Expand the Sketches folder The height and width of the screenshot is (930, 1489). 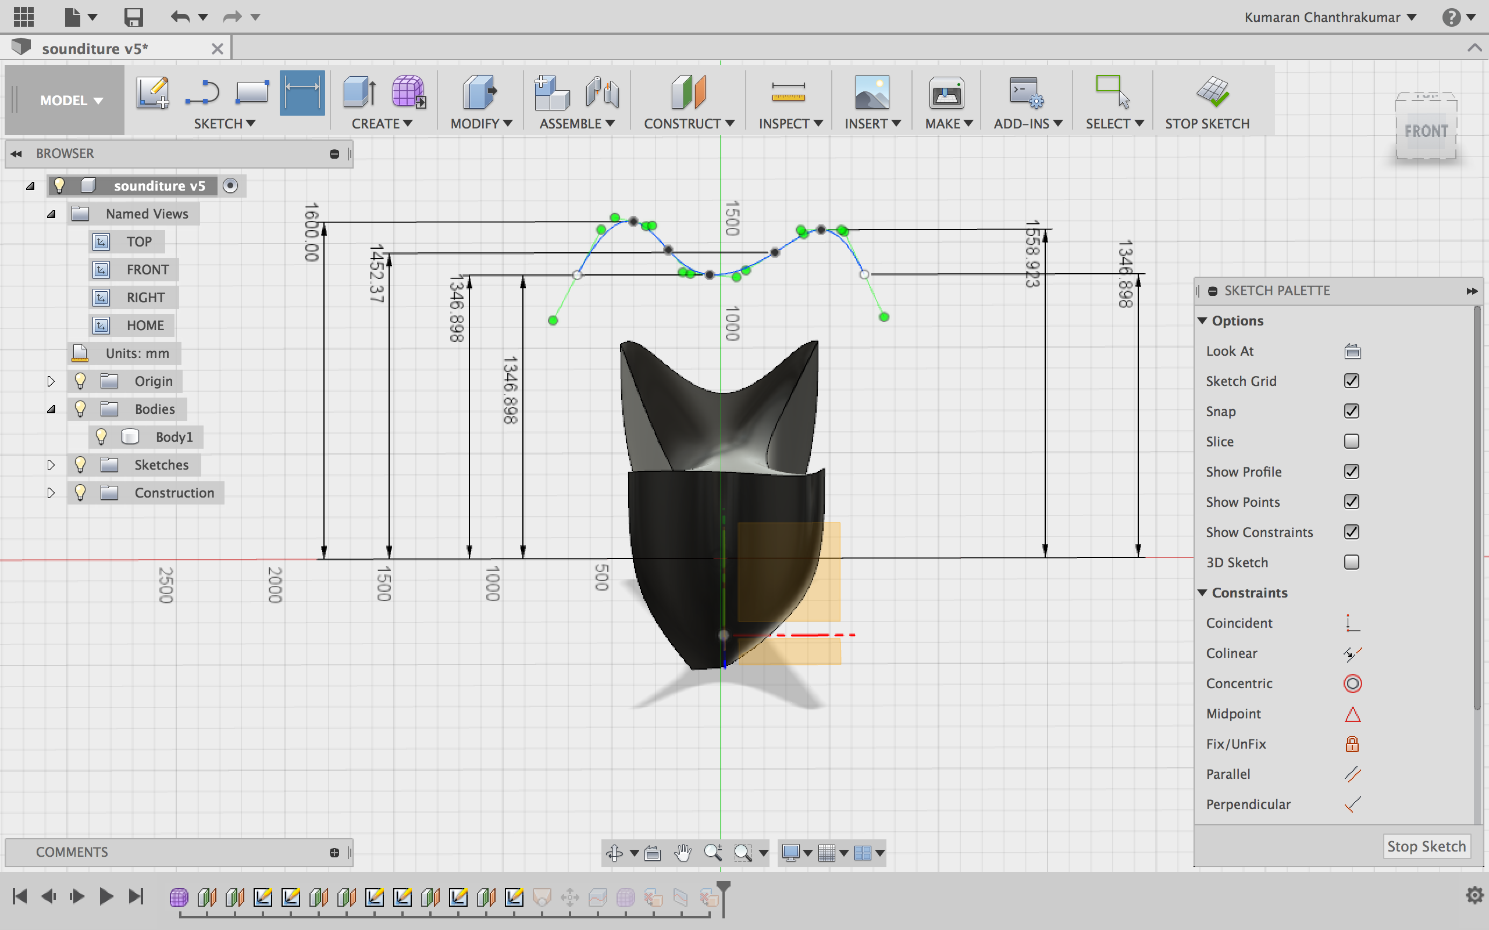(51, 465)
